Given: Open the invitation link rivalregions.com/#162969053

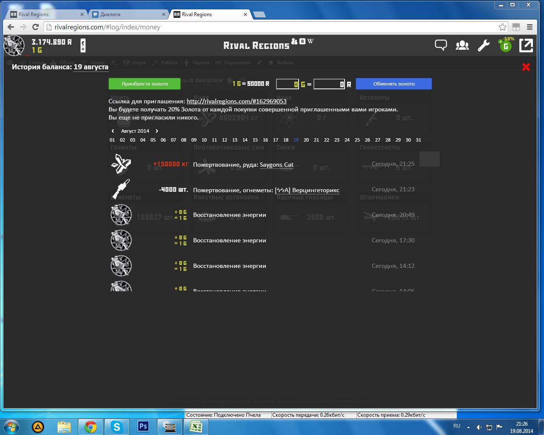Looking at the screenshot, I should point(236,101).
